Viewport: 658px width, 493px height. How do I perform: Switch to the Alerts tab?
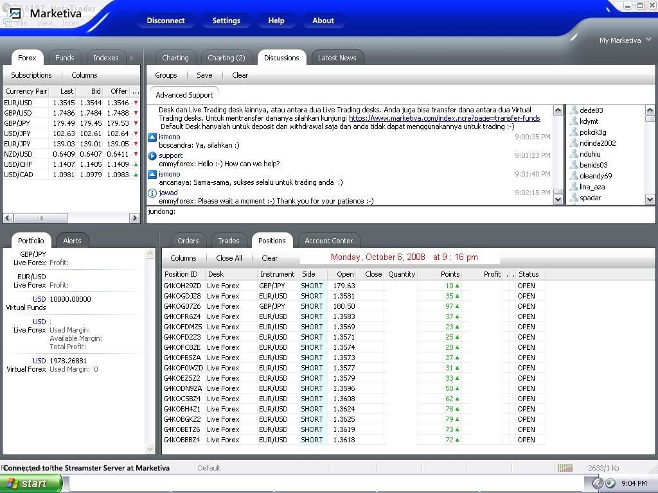coord(72,241)
